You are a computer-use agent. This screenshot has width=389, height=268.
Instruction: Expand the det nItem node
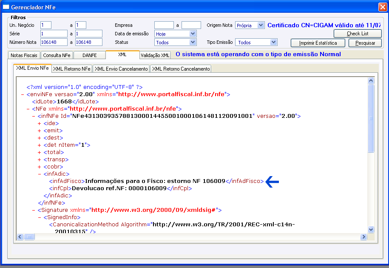coord(39,145)
